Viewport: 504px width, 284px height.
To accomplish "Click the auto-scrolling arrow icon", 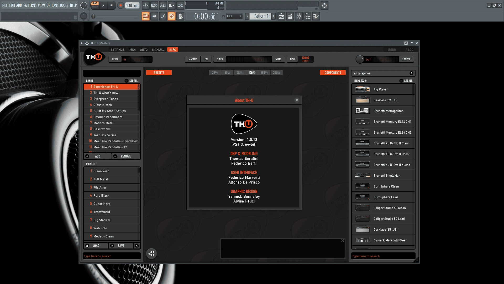I will 154,16.
